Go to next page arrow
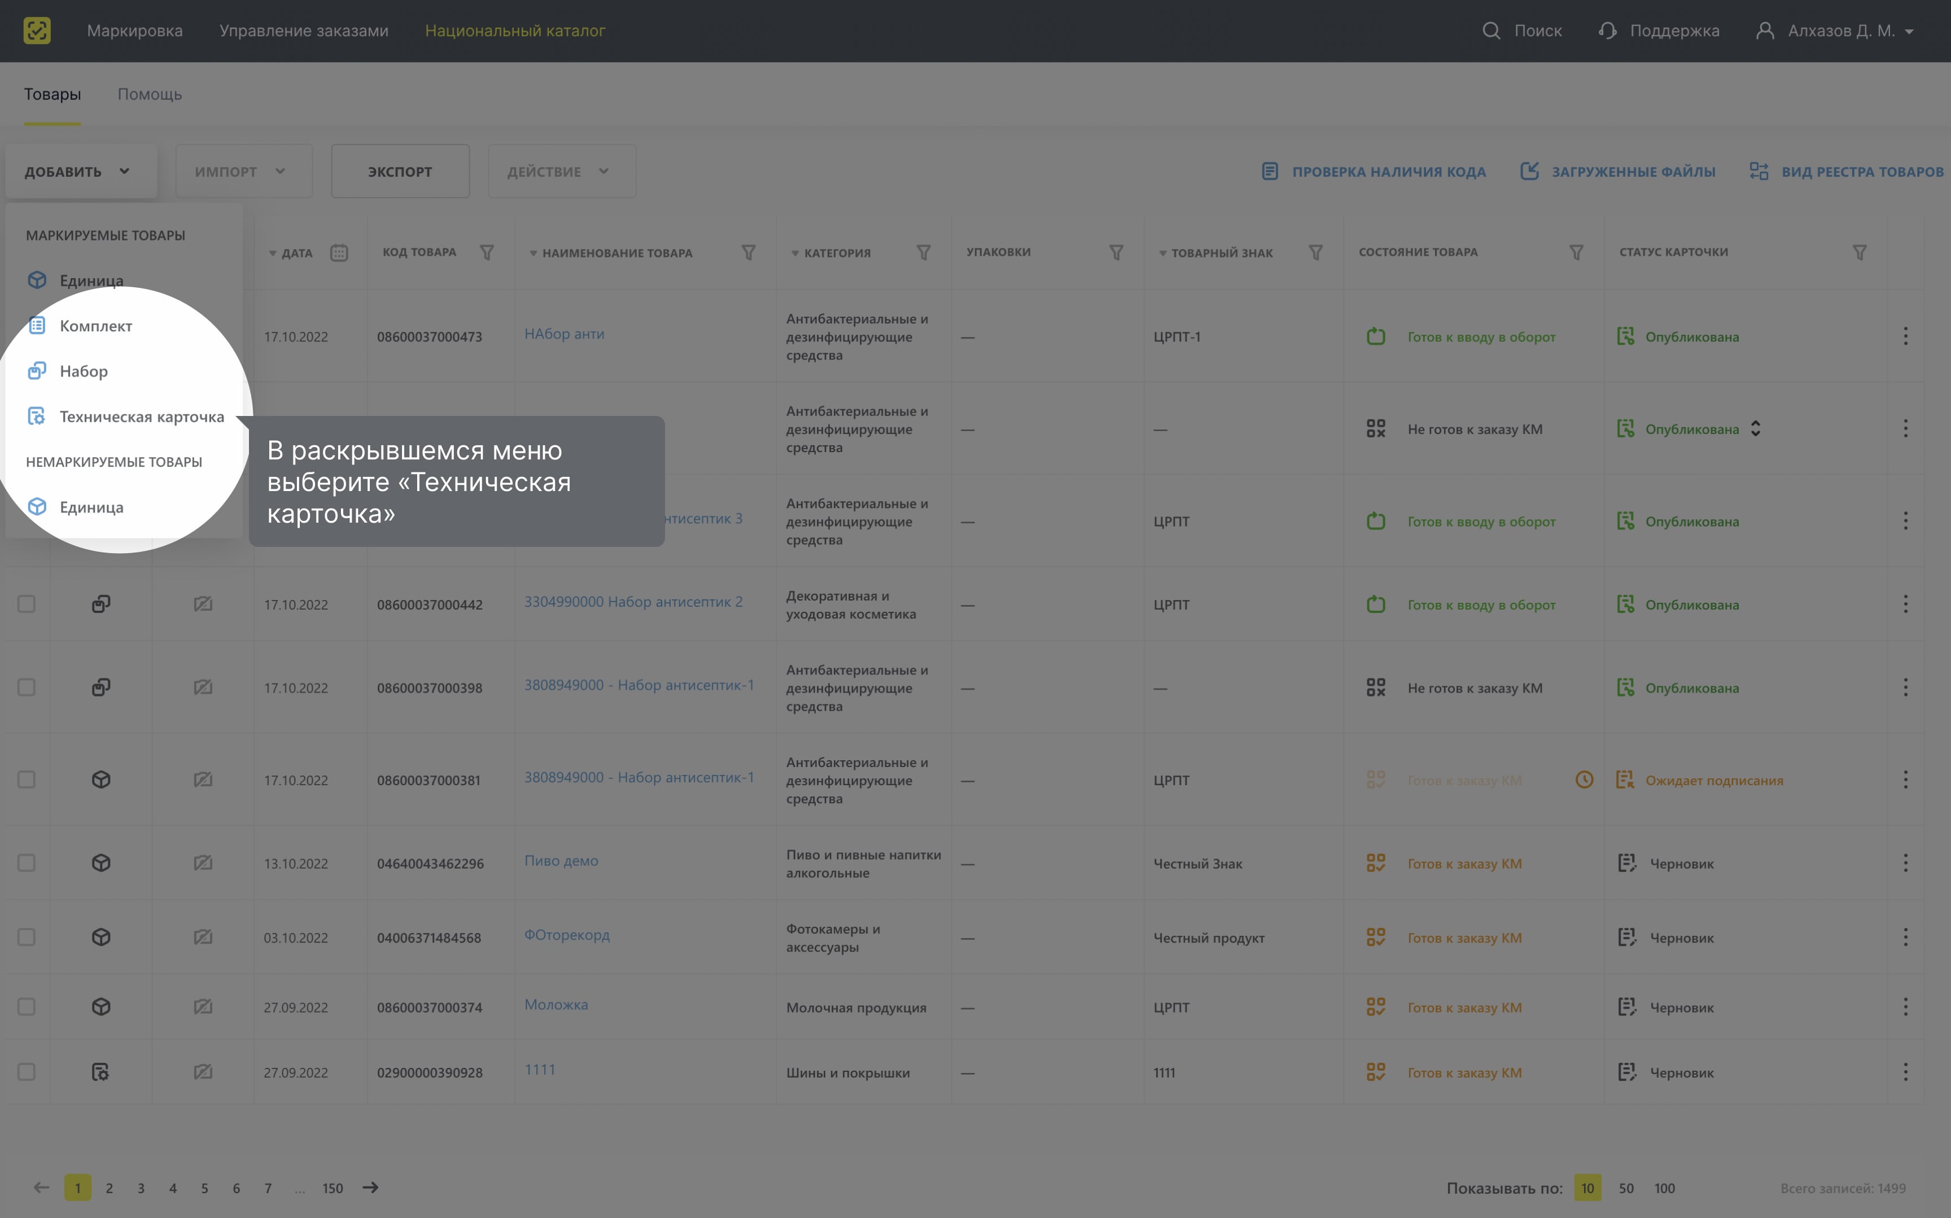The height and width of the screenshot is (1218, 1951). coord(370,1188)
